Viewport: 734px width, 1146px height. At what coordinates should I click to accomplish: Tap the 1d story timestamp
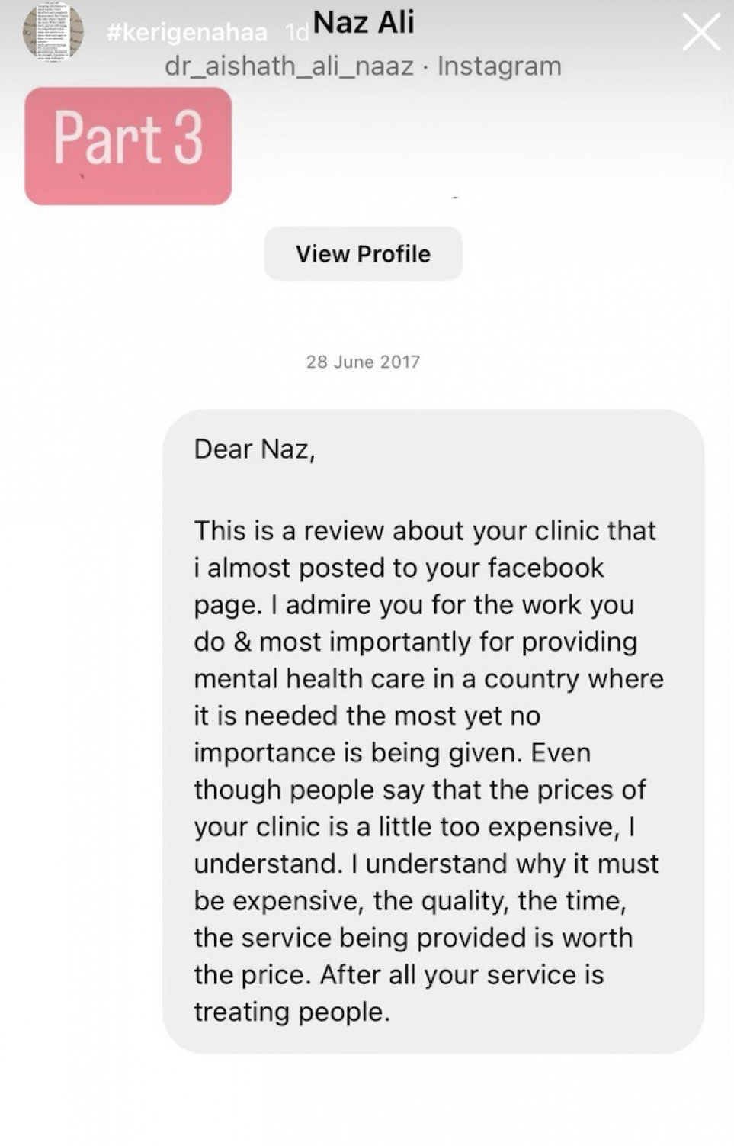click(x=296, y=34)
